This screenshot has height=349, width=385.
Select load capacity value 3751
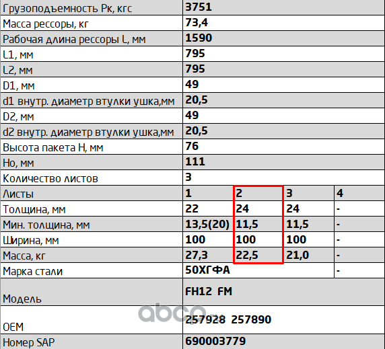(199, 7)
